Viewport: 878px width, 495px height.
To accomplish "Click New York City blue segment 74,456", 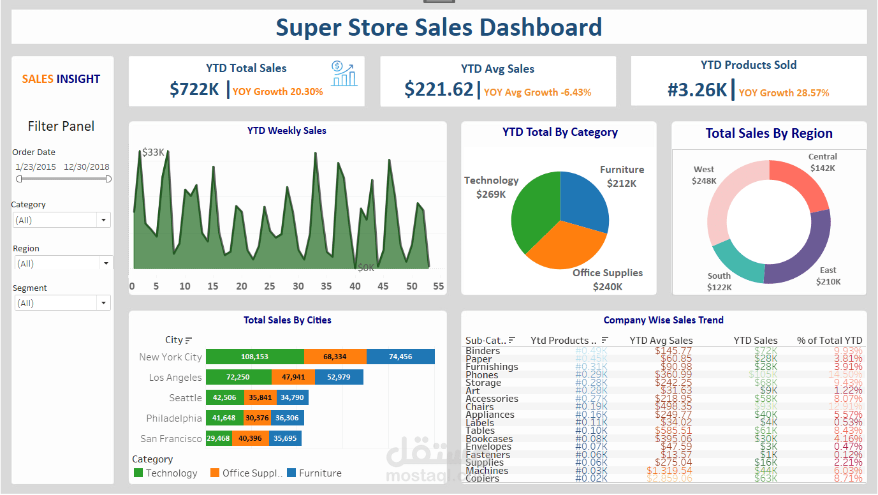I will coord(400,357).
